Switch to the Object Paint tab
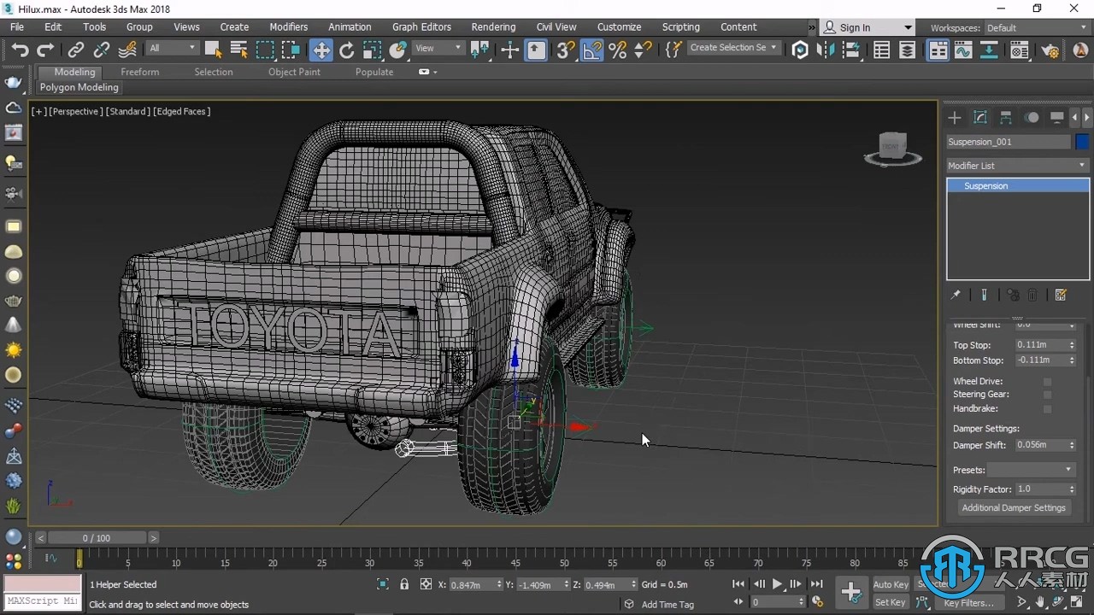The image size is (1094, 615). point(294,72)
